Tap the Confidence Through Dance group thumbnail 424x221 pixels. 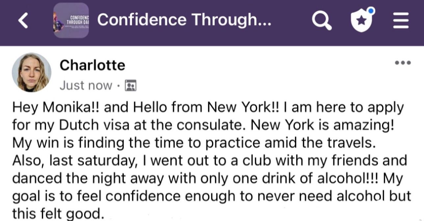point(71,20)
